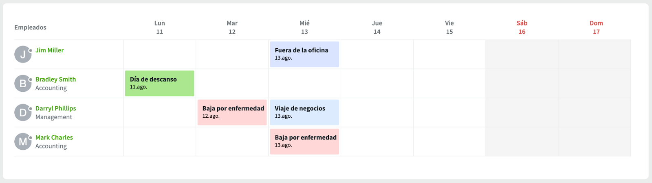Select the Mar 12 column header

[x=232, y=27]
